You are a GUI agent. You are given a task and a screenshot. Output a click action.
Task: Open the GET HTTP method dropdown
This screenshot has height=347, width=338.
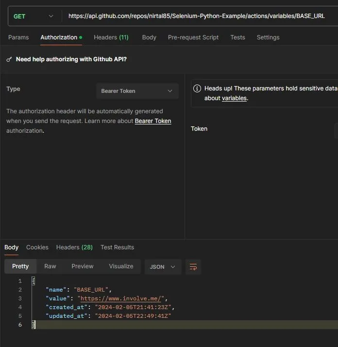pyautogui.click(x=33, y=17)
